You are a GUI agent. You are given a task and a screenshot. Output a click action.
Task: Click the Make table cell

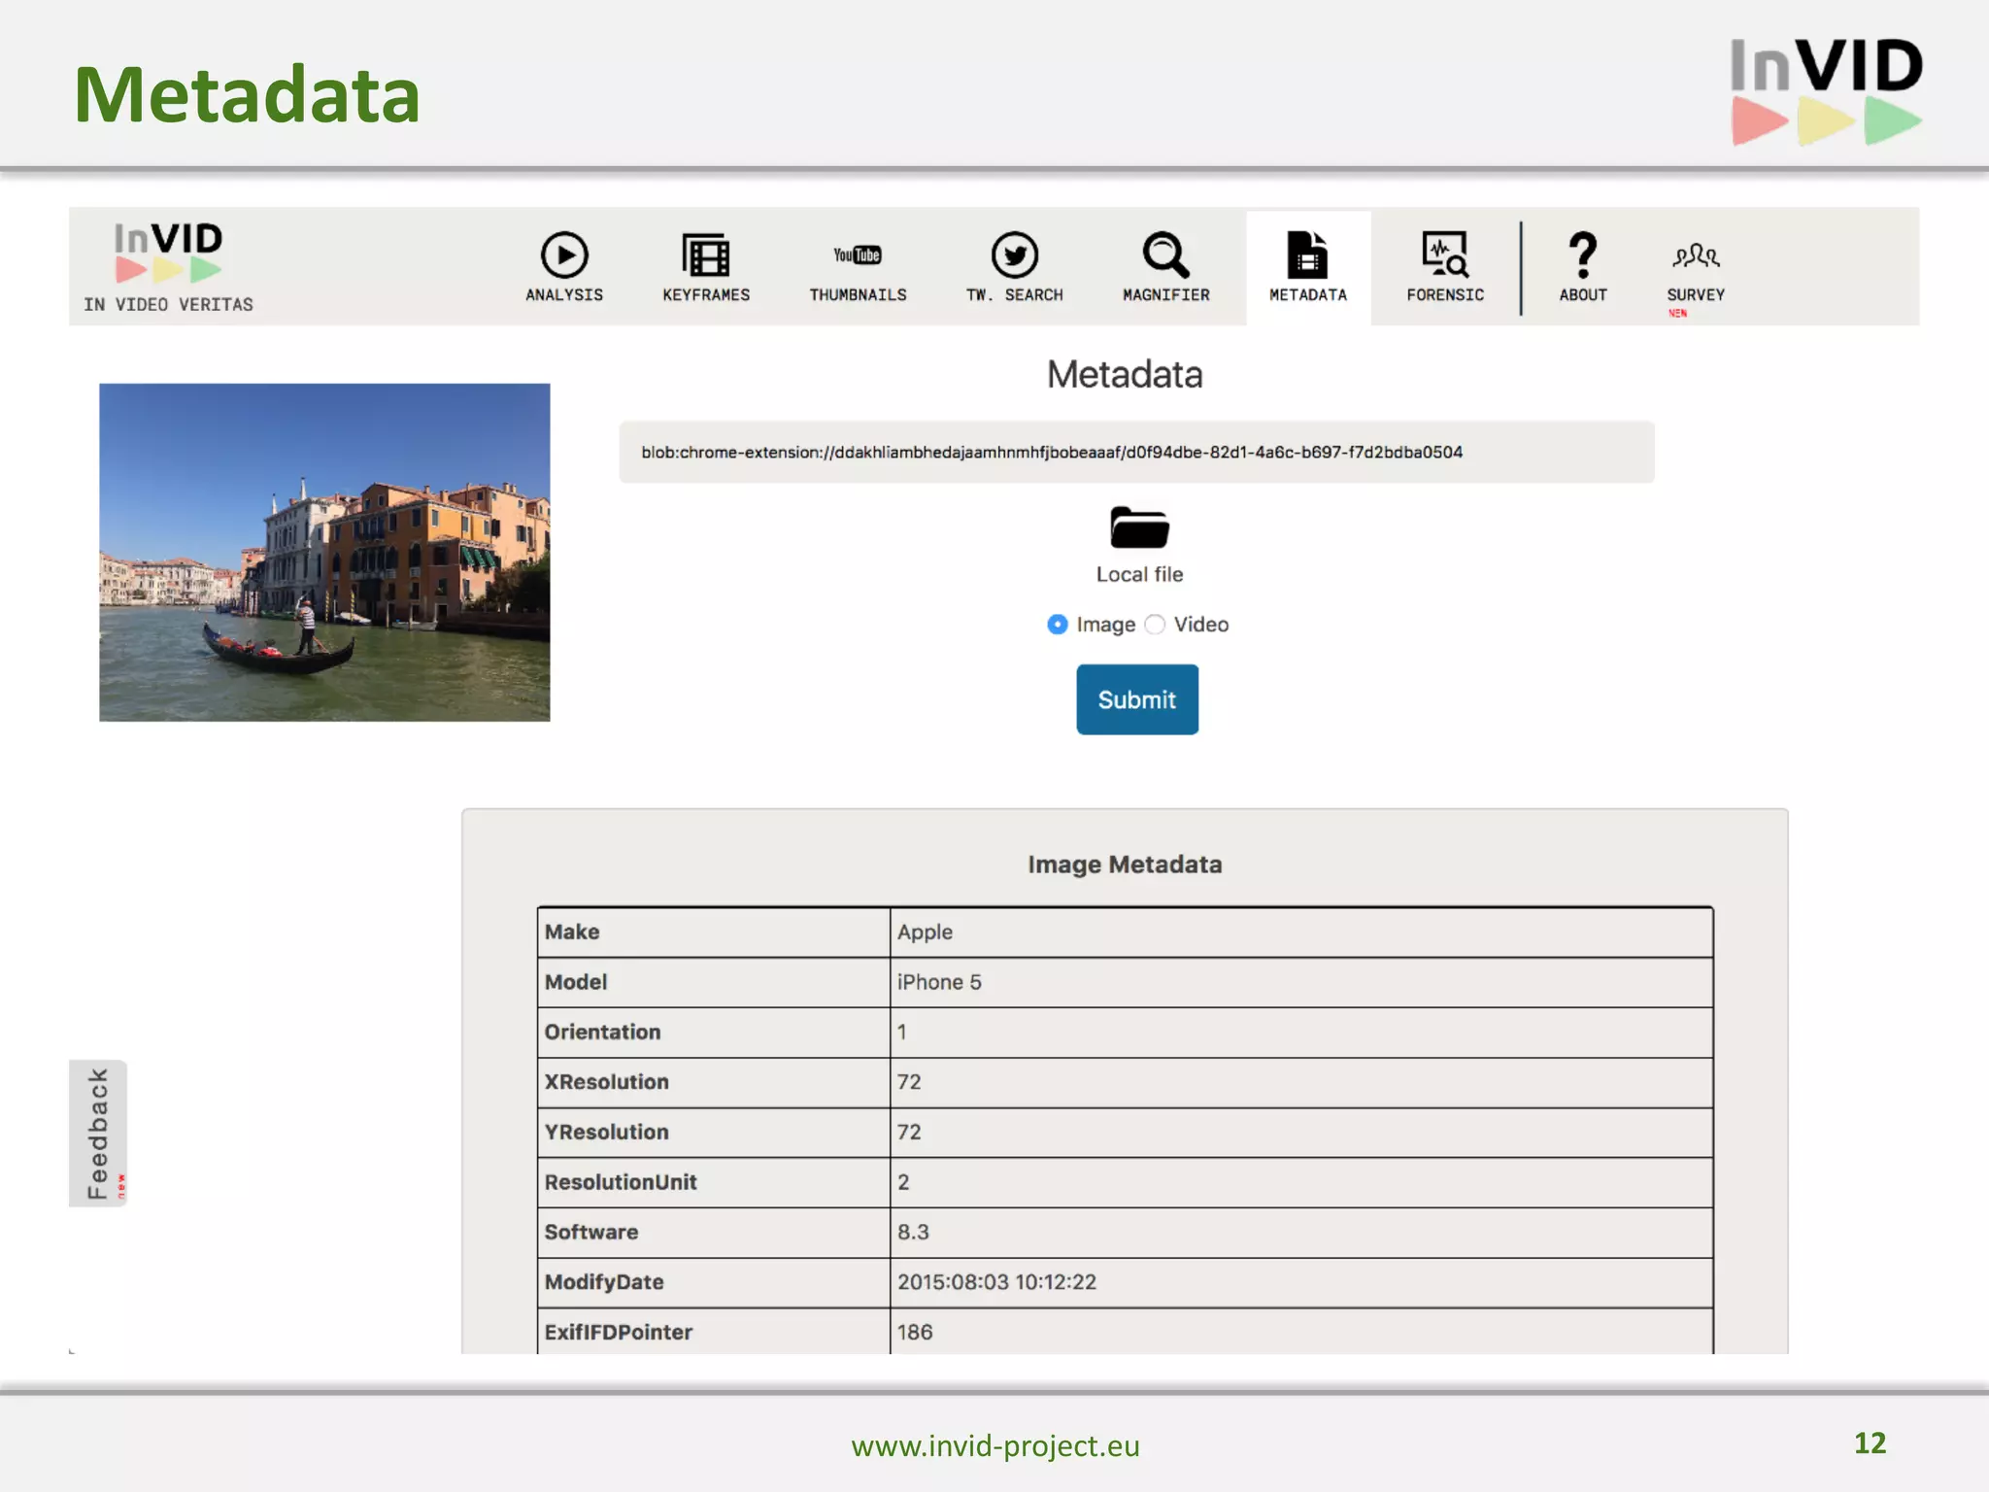(714, 932)
